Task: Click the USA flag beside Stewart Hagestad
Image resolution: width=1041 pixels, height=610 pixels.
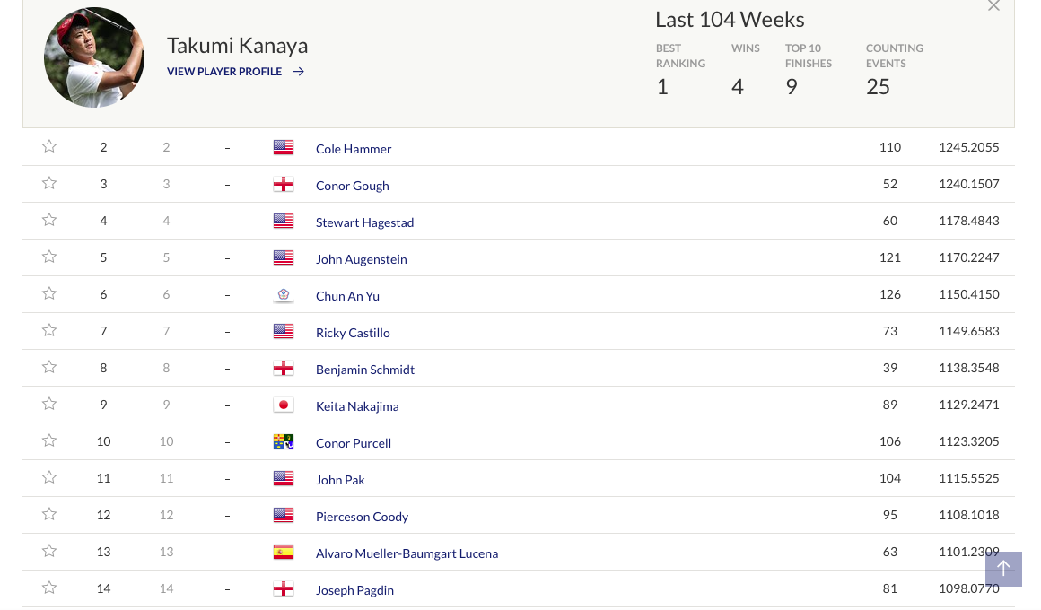Action: coord(284,221)
